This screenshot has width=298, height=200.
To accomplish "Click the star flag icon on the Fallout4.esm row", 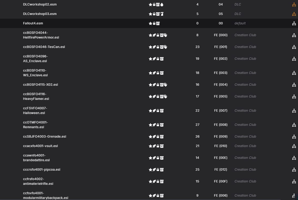I will [x=150, y=24].
